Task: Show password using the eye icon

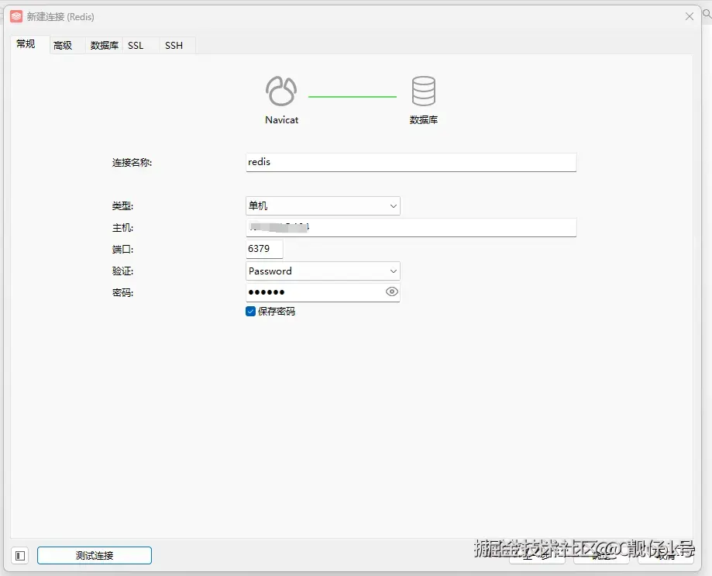Action: (x=392, y=291)
